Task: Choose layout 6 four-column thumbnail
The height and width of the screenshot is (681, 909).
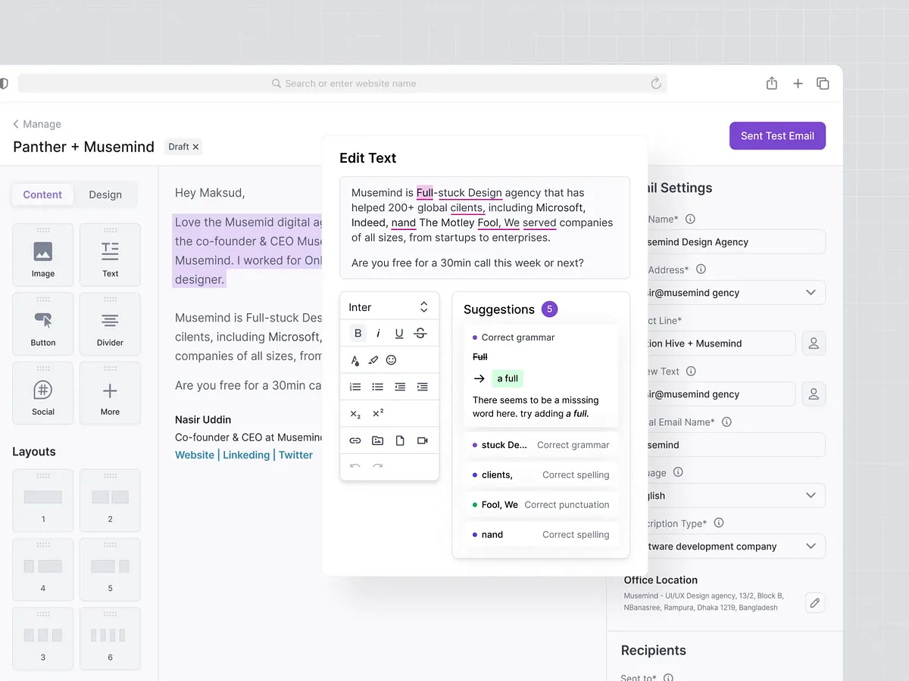Action: (110, 639)
